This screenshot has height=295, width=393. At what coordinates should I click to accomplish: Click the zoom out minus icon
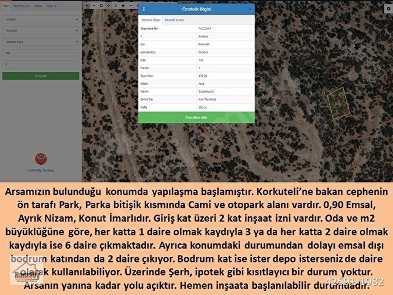click(94, 6)
